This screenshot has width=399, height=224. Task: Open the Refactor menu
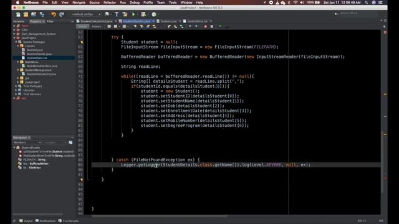(110, 2)
